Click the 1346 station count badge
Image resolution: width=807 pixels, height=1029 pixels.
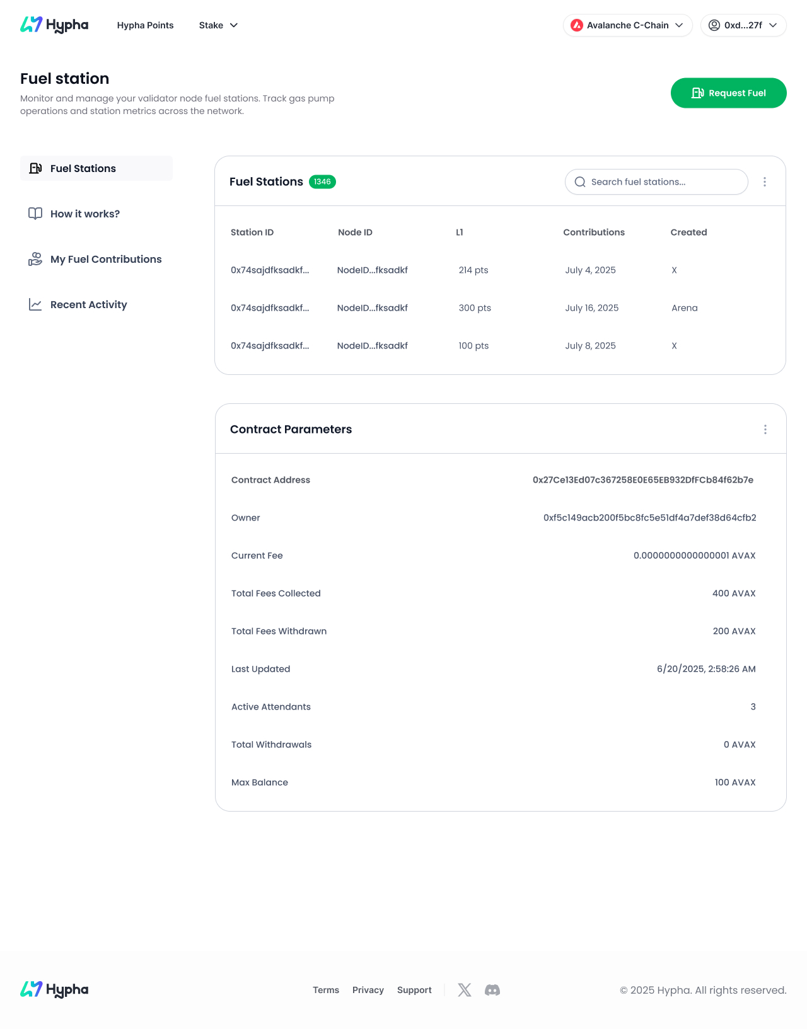pos(322,181)
